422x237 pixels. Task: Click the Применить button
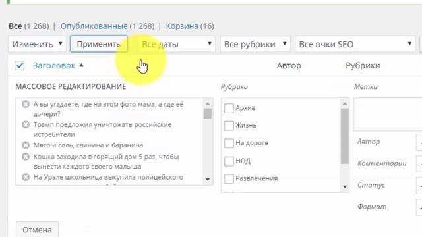(99, 44)
